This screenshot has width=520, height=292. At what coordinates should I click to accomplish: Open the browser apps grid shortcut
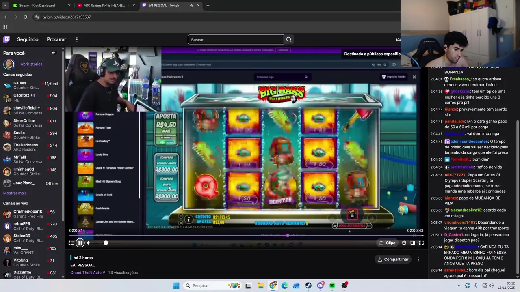coord(5,27)
